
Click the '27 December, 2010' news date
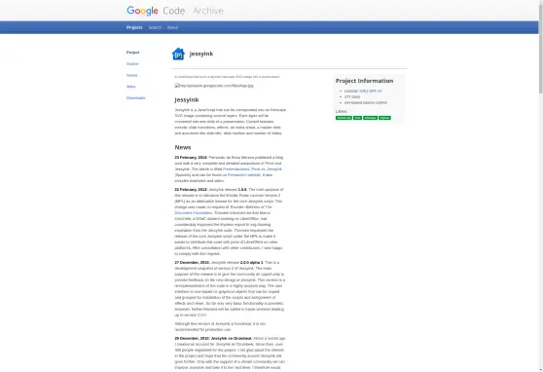tap(193, 263)
